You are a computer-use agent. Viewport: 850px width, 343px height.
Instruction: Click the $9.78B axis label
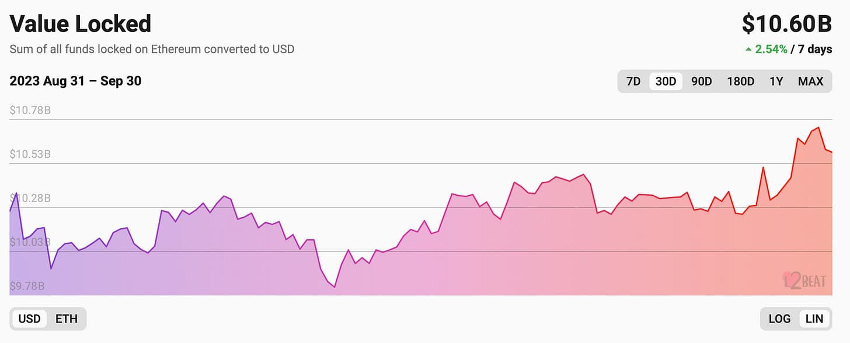tap(27, 286)
